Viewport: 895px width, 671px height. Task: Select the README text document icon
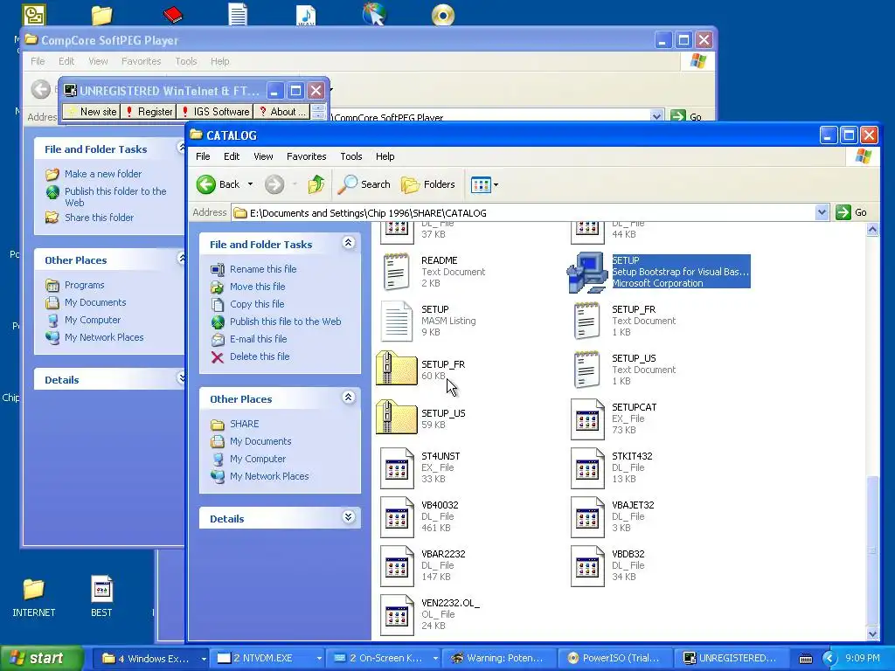click(x=396, y=272)
